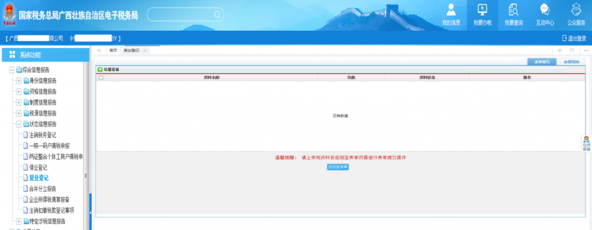Expand the 税源信息报告 node

tap(19, 113)
